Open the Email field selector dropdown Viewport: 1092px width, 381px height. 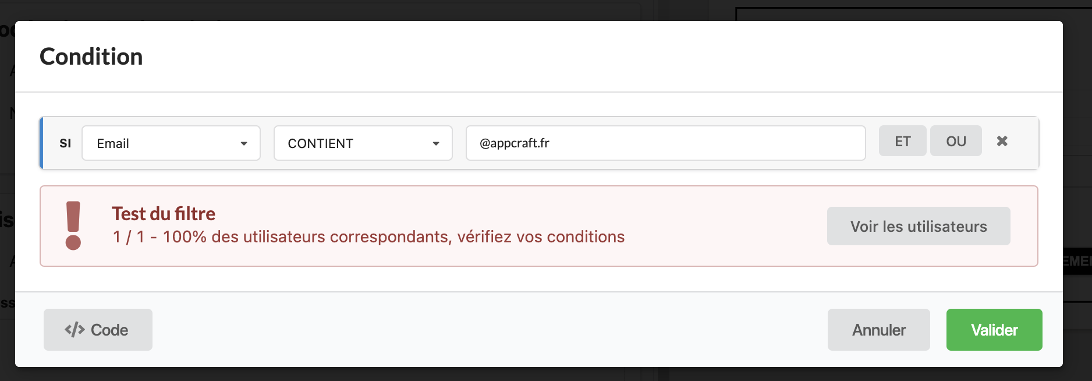[171, 143]
